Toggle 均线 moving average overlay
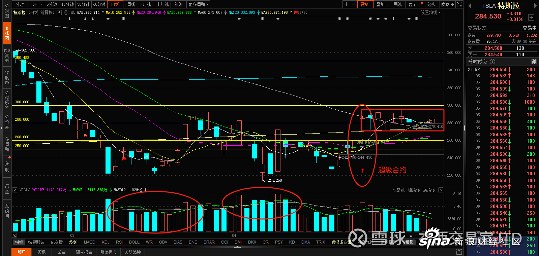The width and height of the screenshot is (539, 256). [x=73, y=242]
